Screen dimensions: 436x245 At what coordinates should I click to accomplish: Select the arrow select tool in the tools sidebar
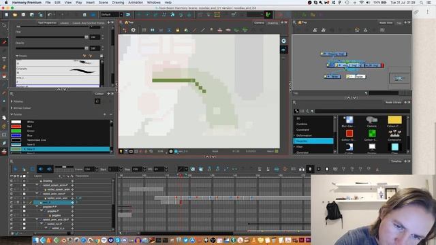coord(4,25)
